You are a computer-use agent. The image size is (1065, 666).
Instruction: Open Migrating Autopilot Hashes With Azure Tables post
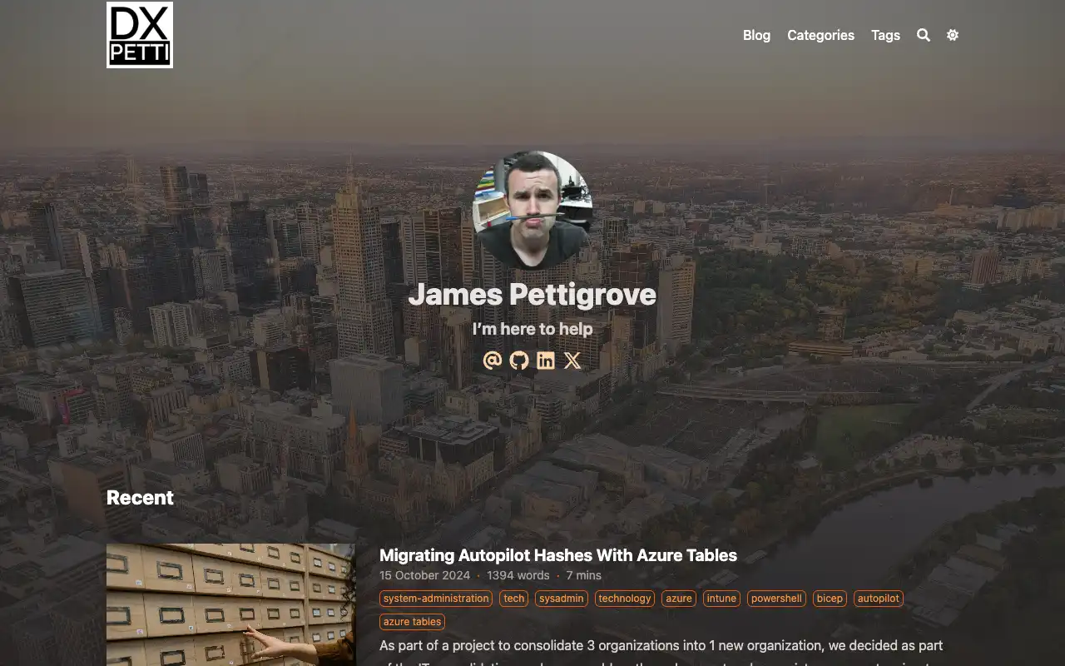557,555
